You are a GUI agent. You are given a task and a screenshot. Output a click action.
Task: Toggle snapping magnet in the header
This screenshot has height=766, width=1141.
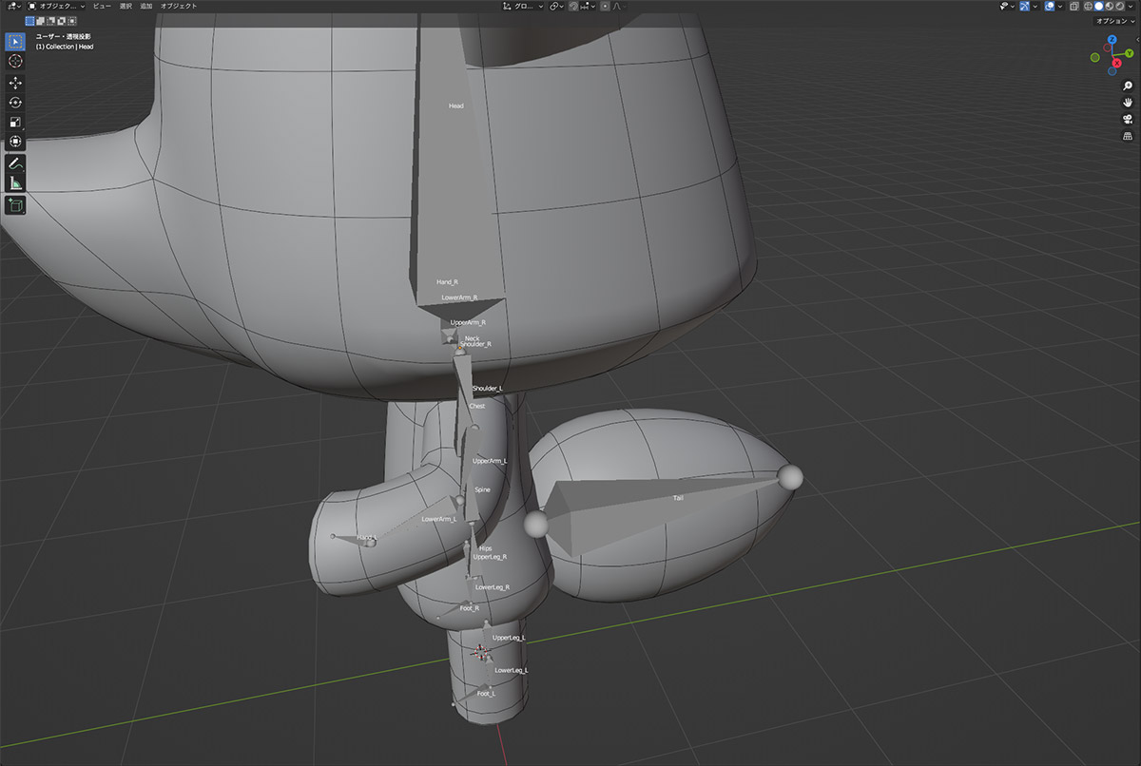(x=573, y=6)
